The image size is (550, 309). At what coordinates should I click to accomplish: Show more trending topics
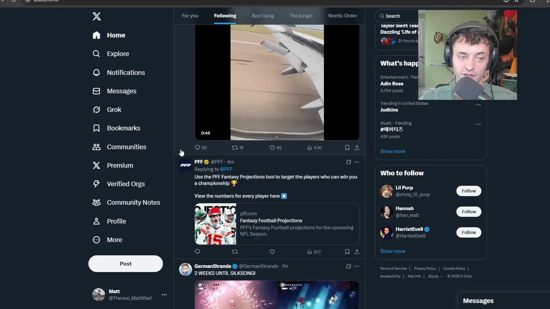coord(393,151)
